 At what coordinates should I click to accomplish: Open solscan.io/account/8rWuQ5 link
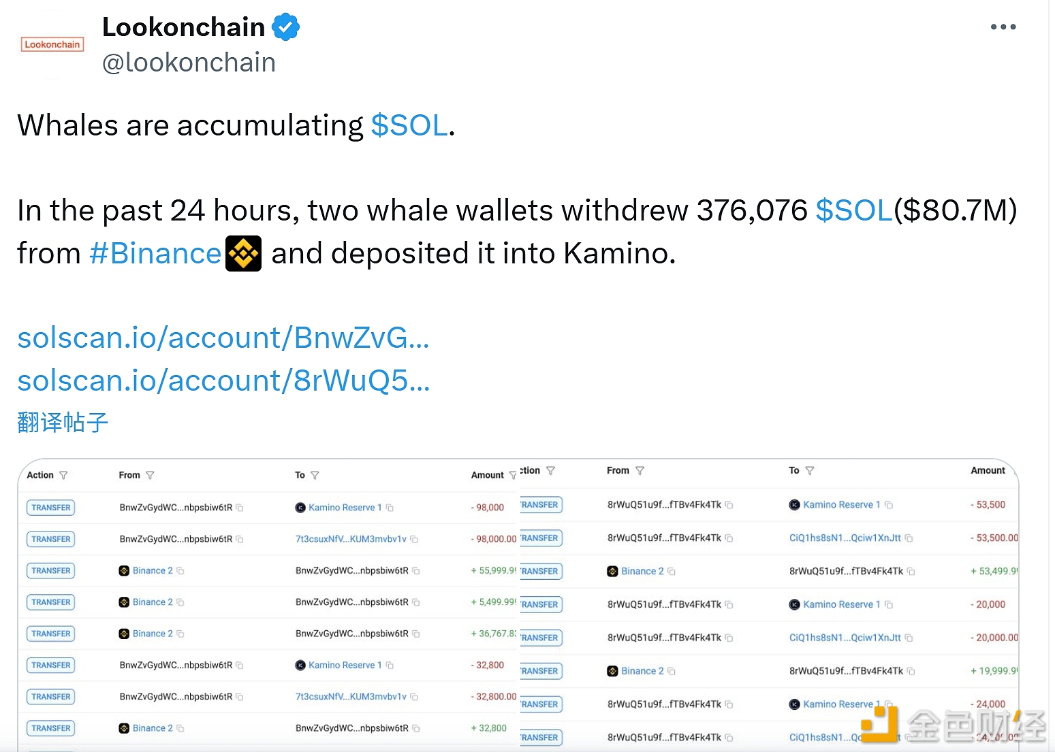point(223,380)
